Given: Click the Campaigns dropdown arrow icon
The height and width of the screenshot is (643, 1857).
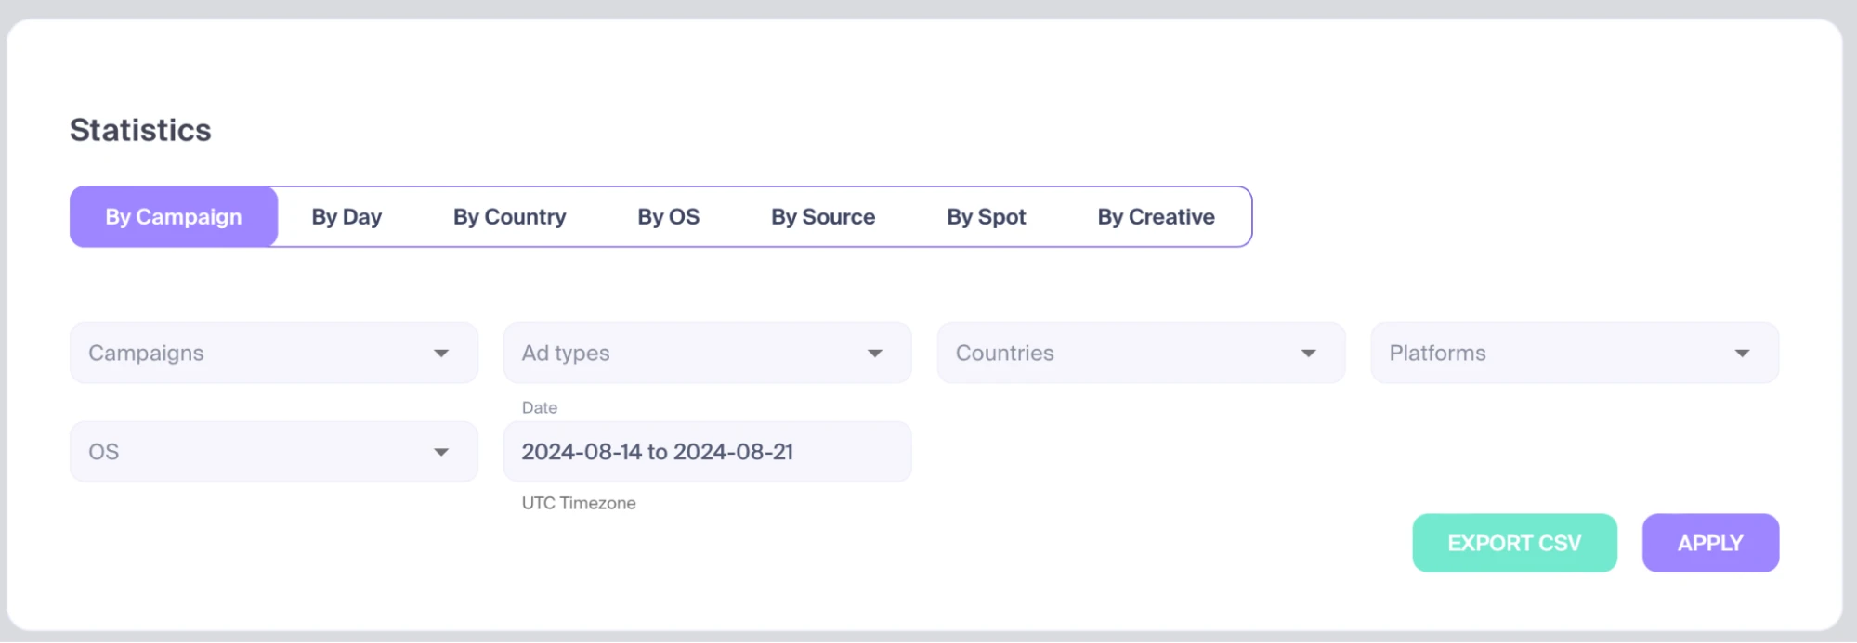Looking at the screenshot, I should tap(441, 354).
